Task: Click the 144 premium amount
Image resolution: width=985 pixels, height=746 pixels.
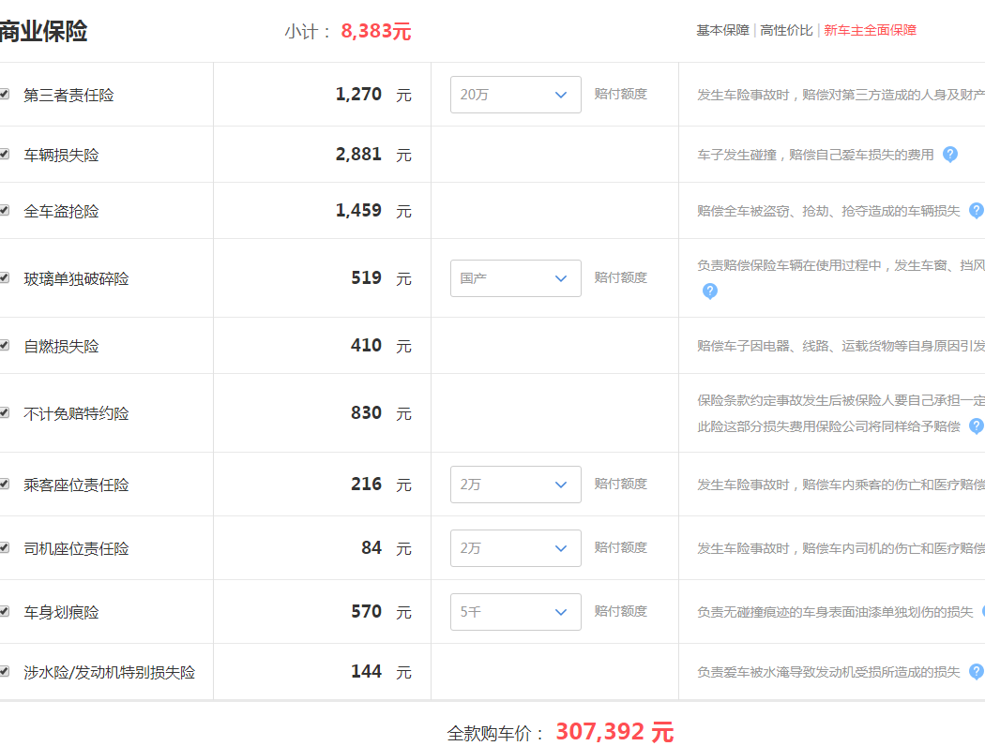Action: (x=366, y=671)
